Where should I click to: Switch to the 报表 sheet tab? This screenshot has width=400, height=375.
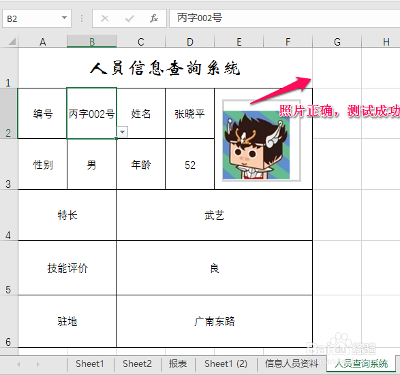178,363
